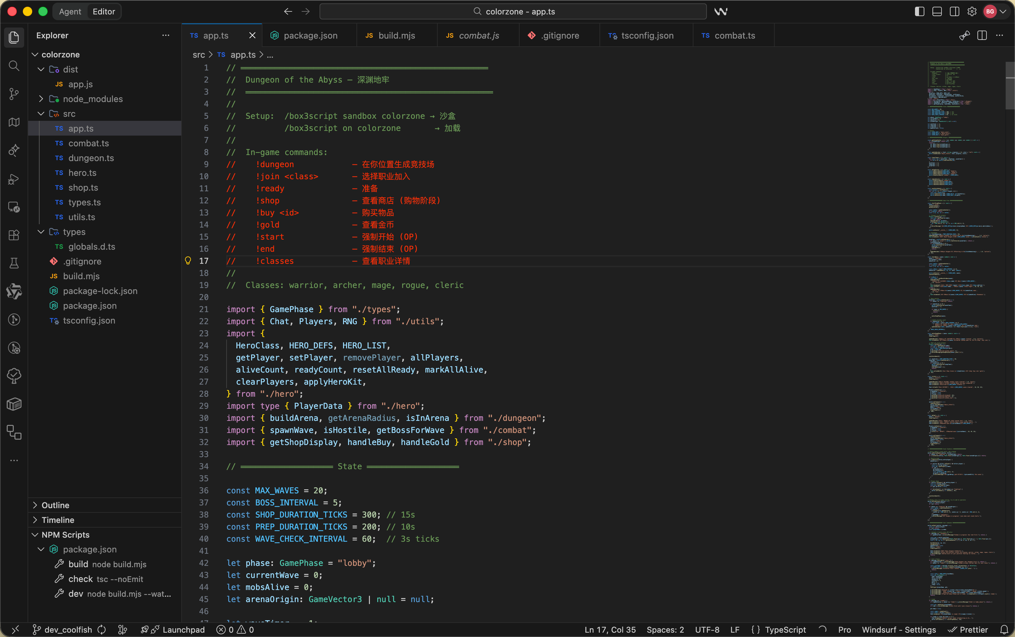Show code actions lightbulb on line 17
The image size is (1015, 637).
pyautogui.click(x=188, y=261)
